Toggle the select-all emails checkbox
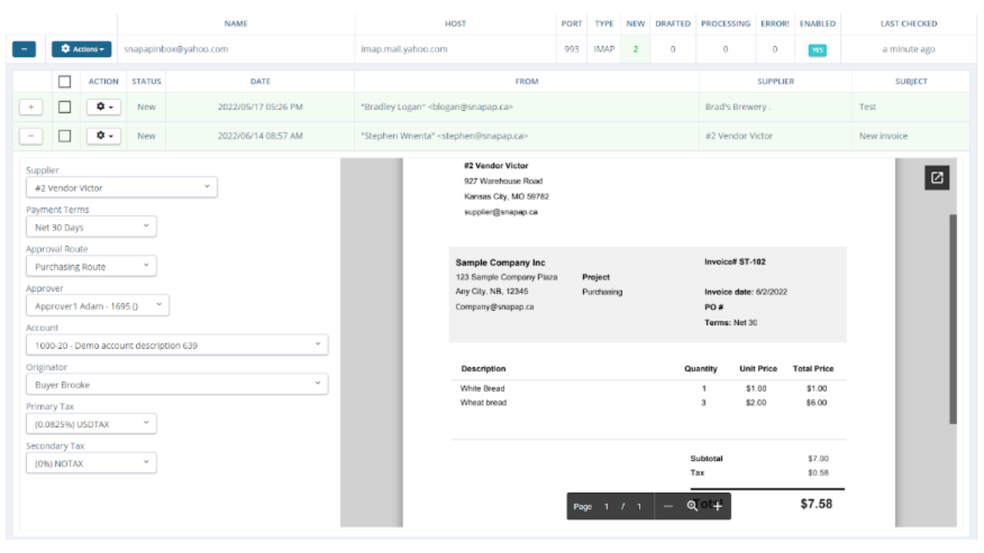The height and width of the screenshot is (553, 984). [65, 81]
